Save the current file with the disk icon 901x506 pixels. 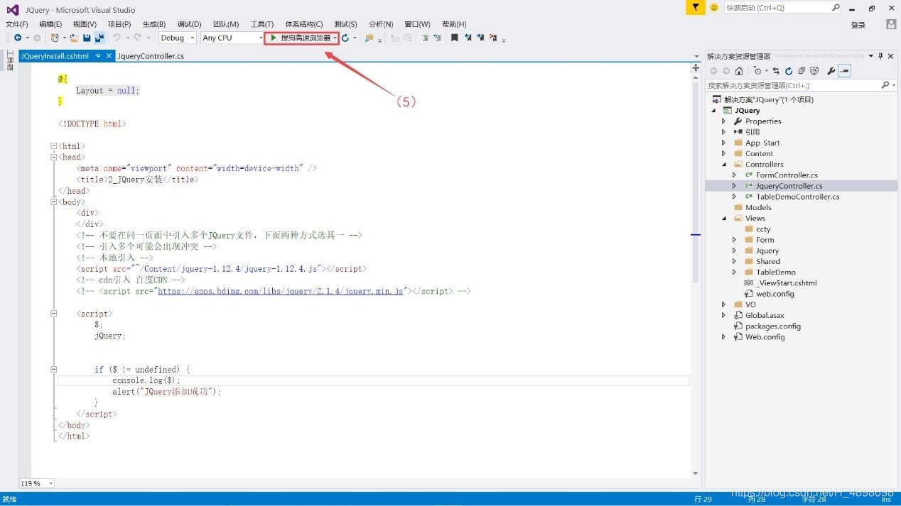87,38
